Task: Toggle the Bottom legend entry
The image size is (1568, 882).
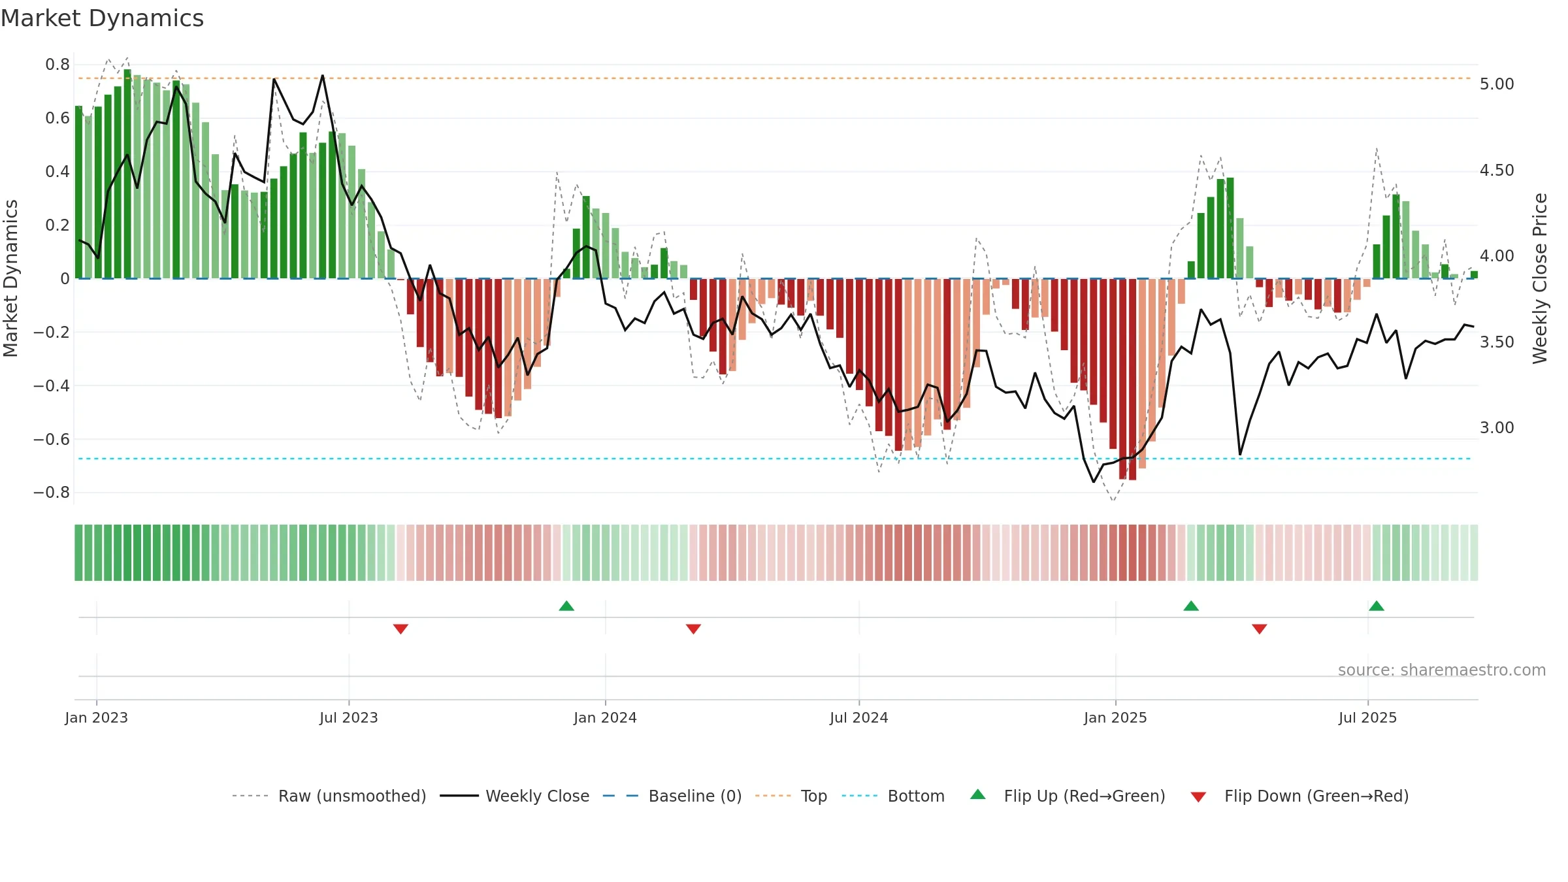Action: click(893, 796)
